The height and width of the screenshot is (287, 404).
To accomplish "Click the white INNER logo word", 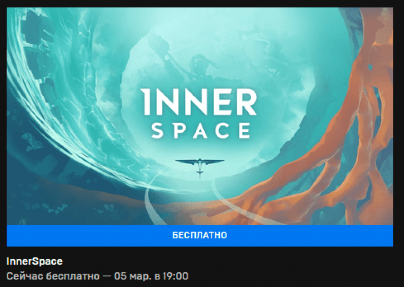I will tap(199, 102).
